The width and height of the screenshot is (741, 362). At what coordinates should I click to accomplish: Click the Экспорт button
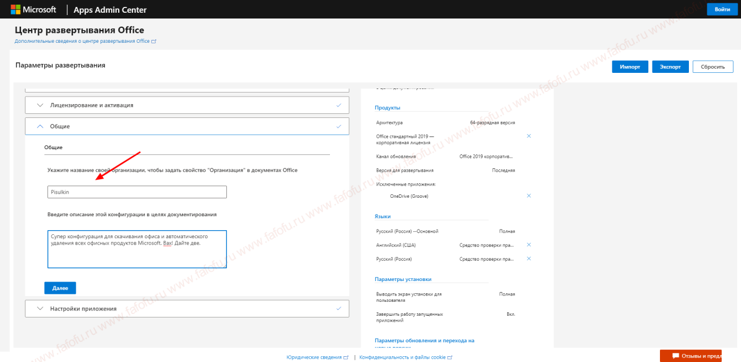pyautogui.click(x=670, y=67)
